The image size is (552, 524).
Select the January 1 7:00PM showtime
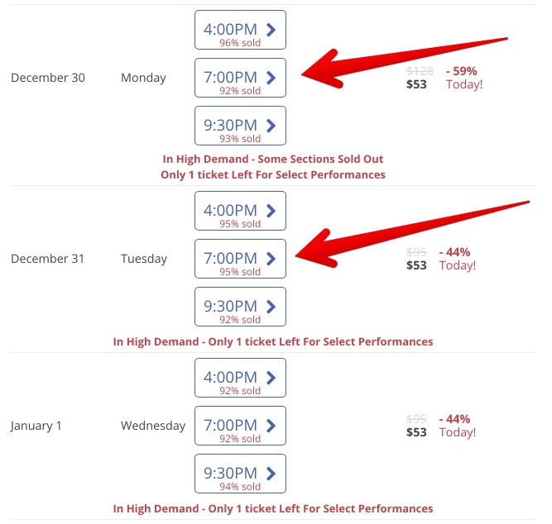(240, 426)
